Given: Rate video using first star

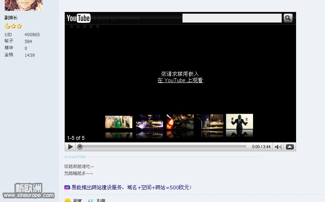Looking at the screenshot, I should click(x=72, y=26).
